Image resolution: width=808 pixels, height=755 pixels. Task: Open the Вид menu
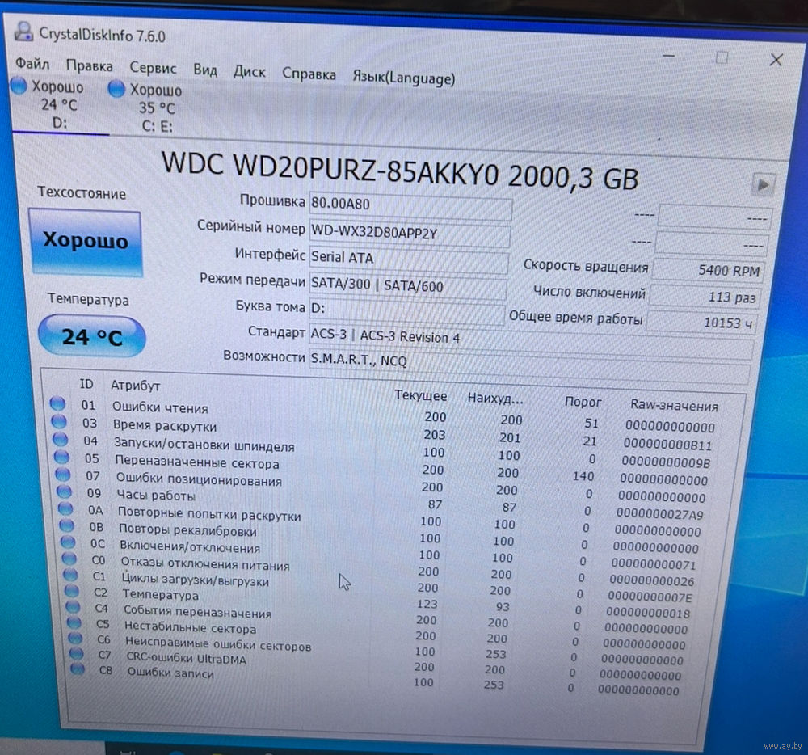(x=205, y=70)
